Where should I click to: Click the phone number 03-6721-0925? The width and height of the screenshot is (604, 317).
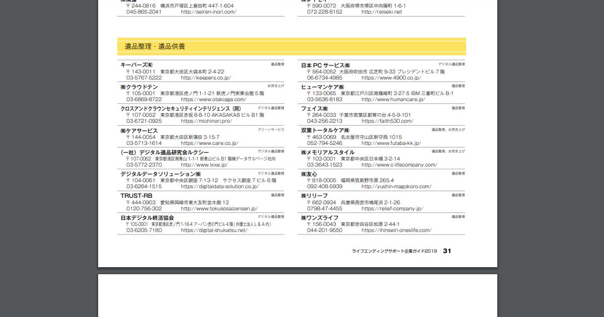tap(144, 121)
